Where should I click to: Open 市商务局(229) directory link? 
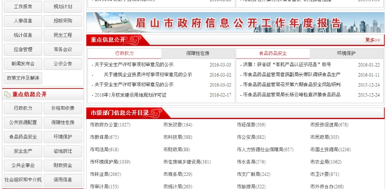click(178, 174)
